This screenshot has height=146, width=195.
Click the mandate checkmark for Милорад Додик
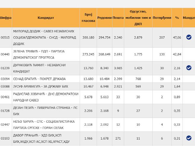189,37
